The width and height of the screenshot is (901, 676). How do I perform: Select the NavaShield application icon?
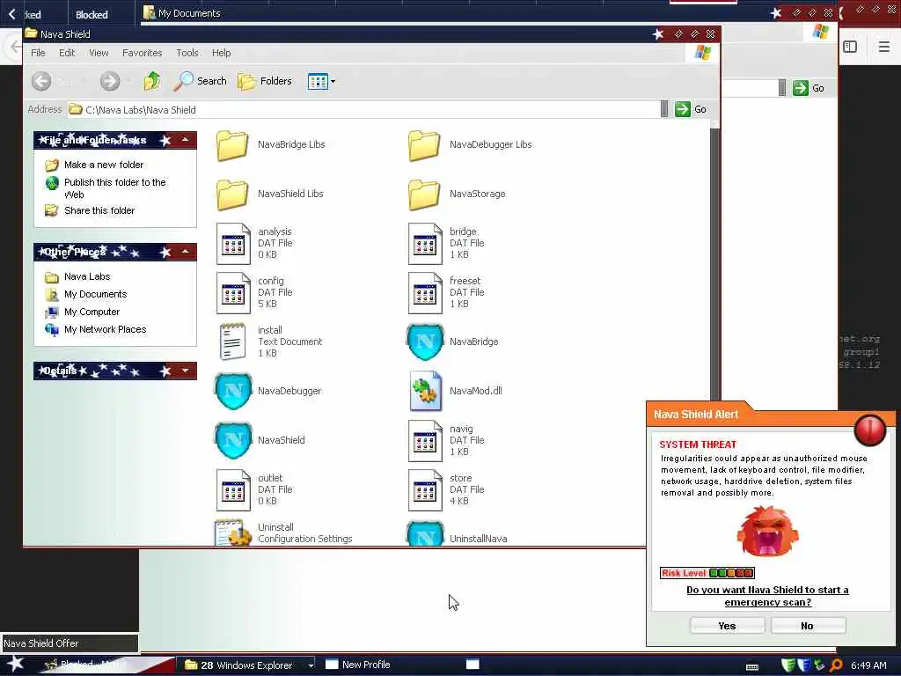pos(233,440)
